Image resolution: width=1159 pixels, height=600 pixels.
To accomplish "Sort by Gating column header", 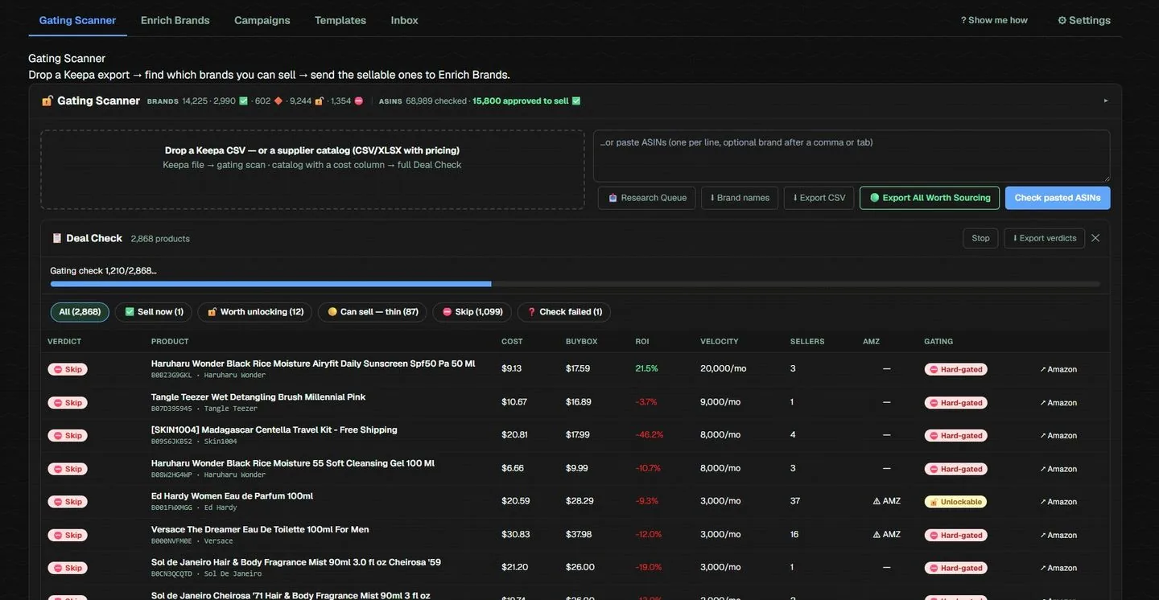I will pyautogui.click(x=938, y=342).
